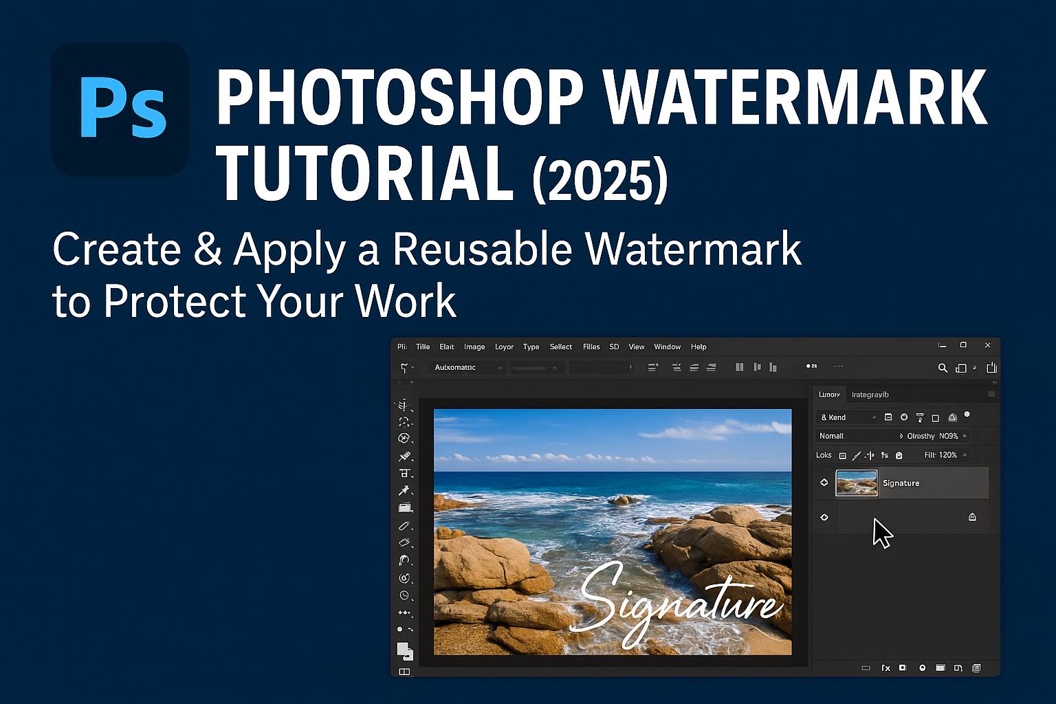Open the Aulxomatıc dropdown in the options bar

[467, 368]
